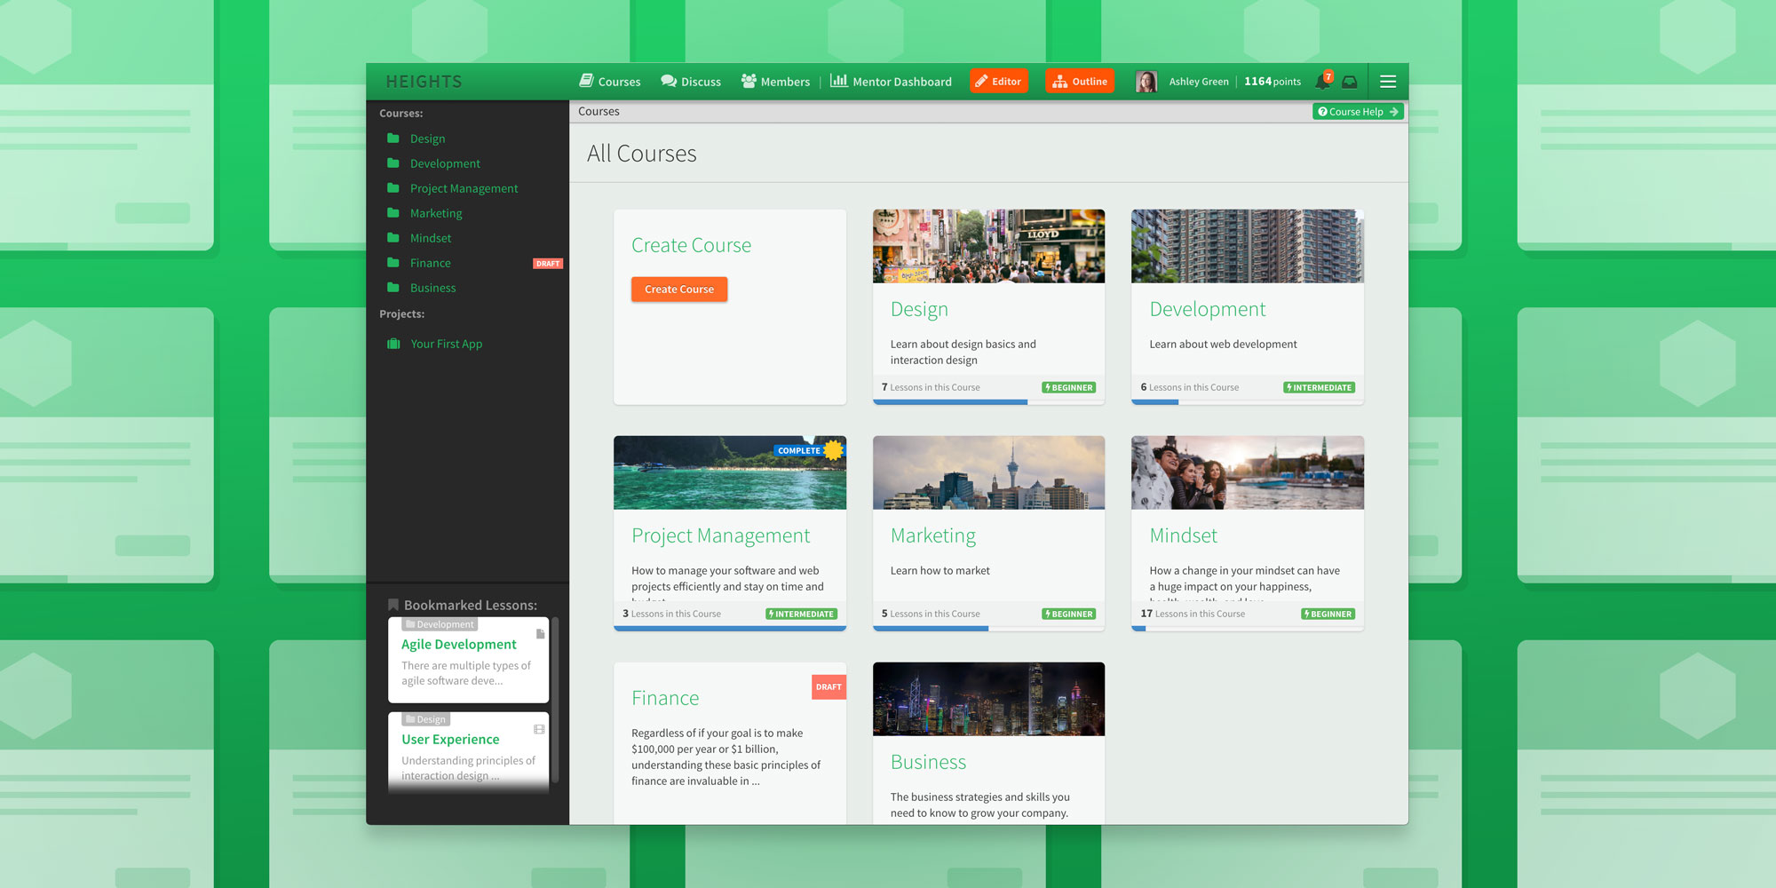Click the orange Outline button
The image size is (1776, 888).
pyautogui.click(x=1080, y=81)
